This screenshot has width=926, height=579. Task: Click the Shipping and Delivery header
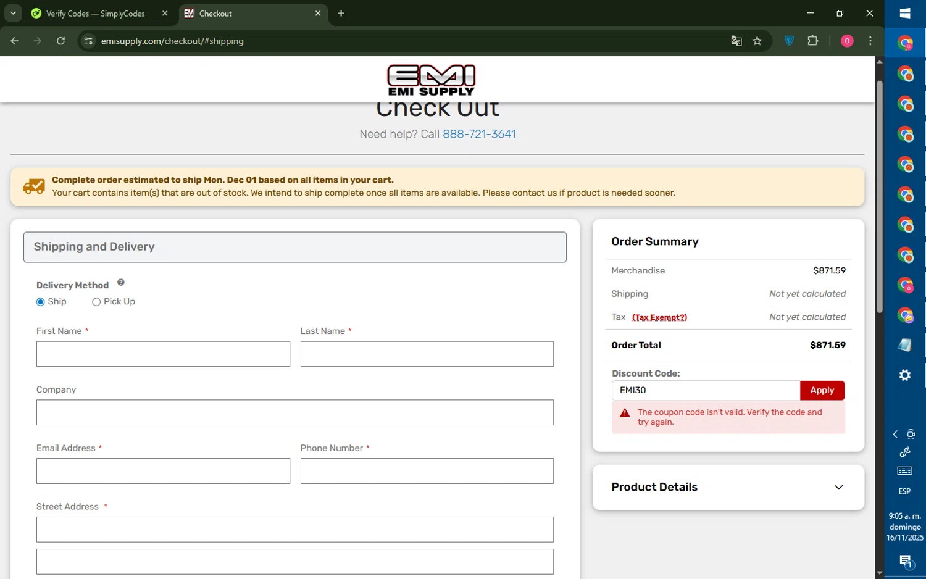(295, 247)
